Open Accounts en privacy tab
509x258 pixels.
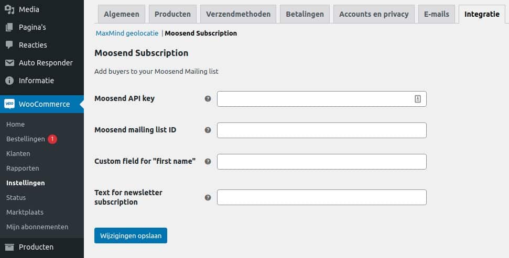point(374,14)
